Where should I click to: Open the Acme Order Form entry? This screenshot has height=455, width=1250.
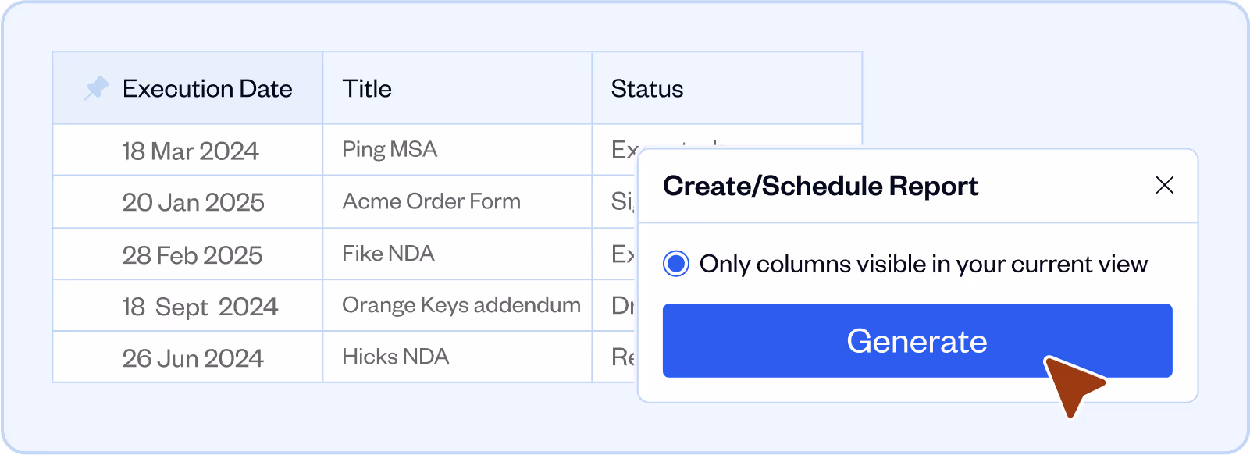(431, 201)
